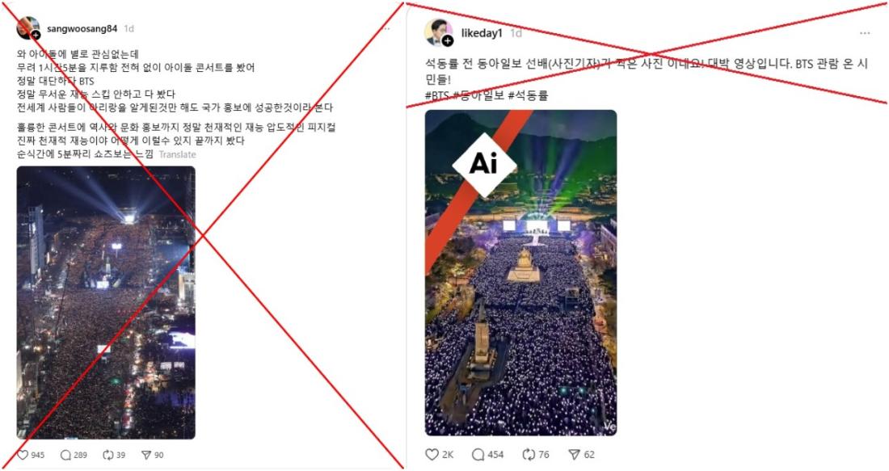The height and width of the screenshot is (471, 889).
Task: Follow likeday1 via avatar plus badge
Action: [x=448, y=41]
